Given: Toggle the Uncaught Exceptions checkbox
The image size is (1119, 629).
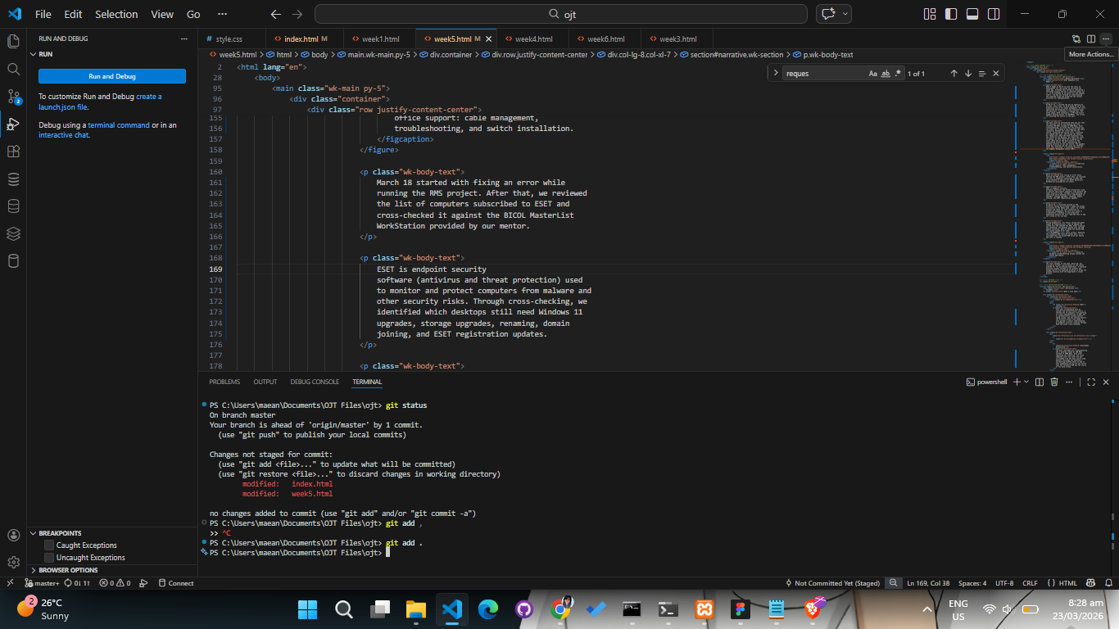Looking at the screenshot, I should (x=49, y=558).
